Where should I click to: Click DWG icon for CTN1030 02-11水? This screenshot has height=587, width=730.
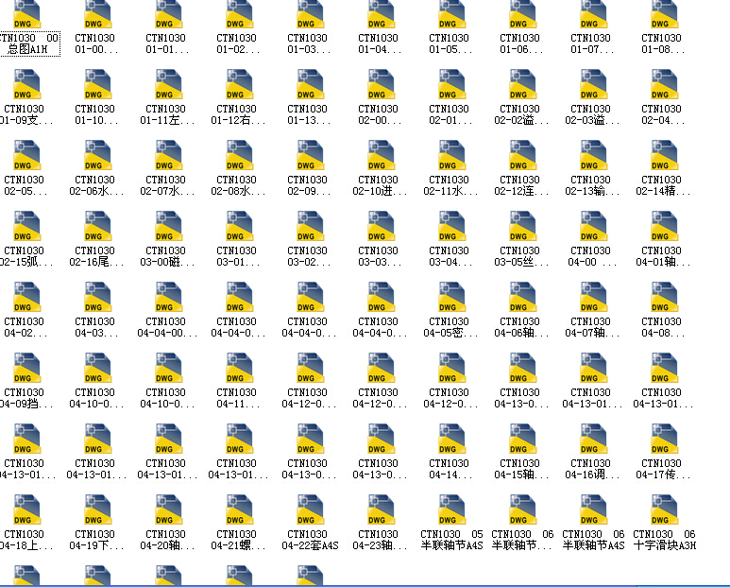click(451, 155)
